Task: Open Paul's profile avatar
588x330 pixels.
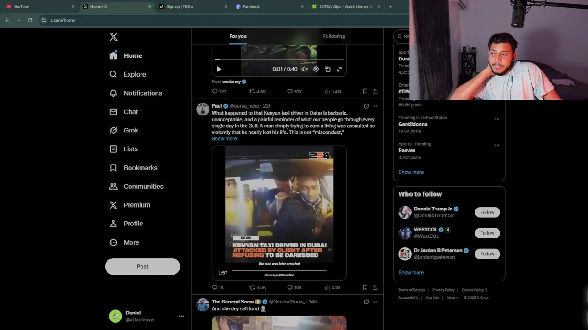Action: pyautogui.click(x=203, y=109)
